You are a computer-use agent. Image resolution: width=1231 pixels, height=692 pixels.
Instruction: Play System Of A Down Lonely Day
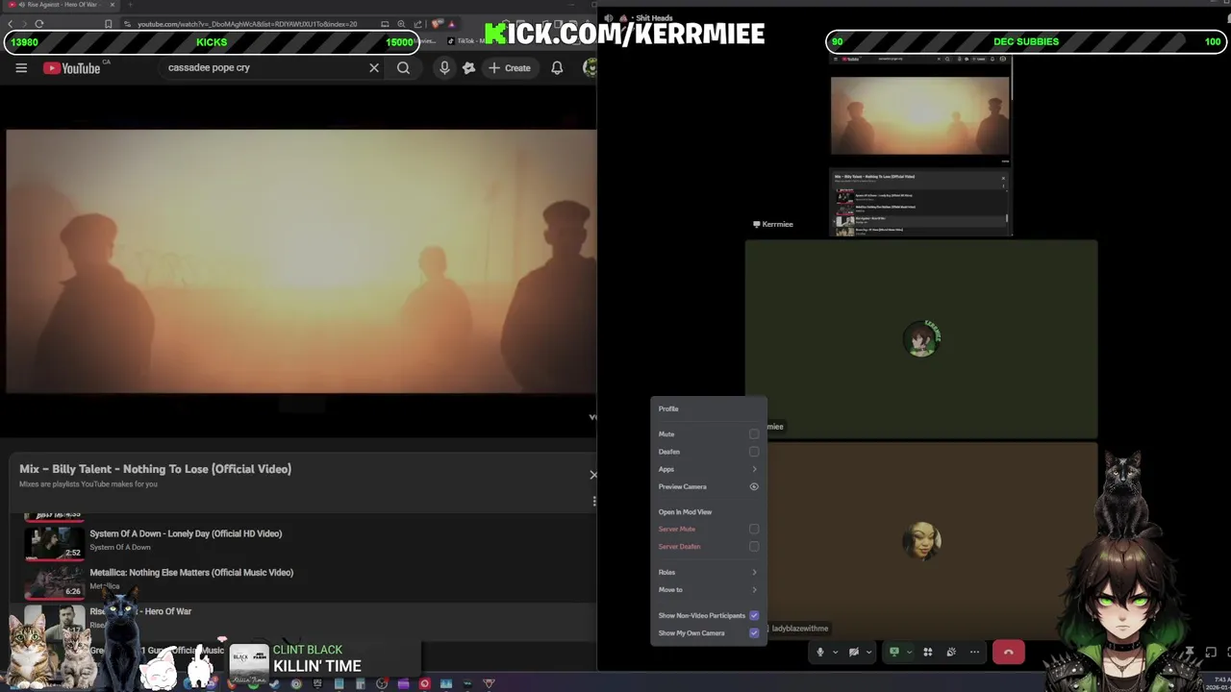pos(186,534)
